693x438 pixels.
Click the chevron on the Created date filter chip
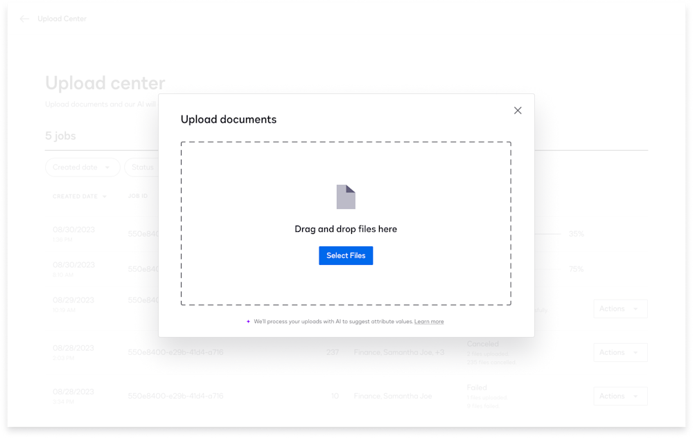[x=109, y=167]
